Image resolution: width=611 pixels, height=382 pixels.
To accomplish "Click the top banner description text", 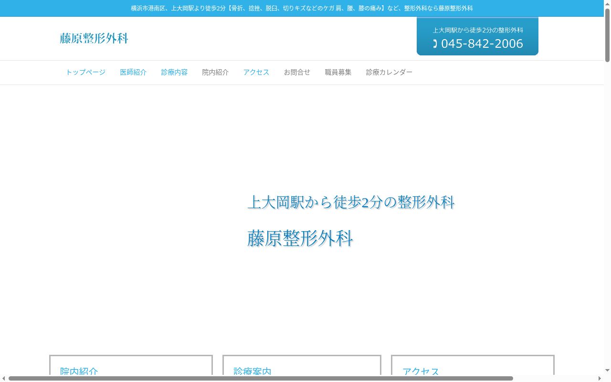I will [302, 8].
